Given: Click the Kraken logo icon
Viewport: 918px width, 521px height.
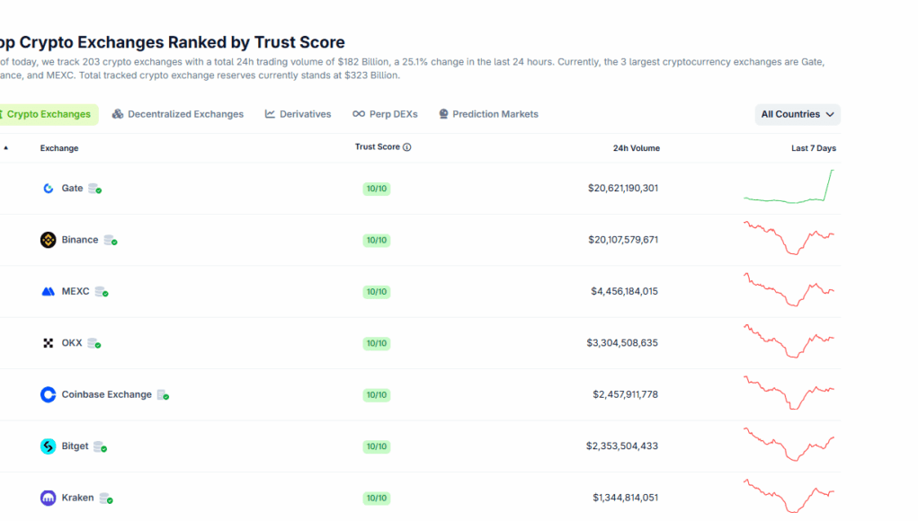Looking at the screenshot, I should click(x=49, y=498).
